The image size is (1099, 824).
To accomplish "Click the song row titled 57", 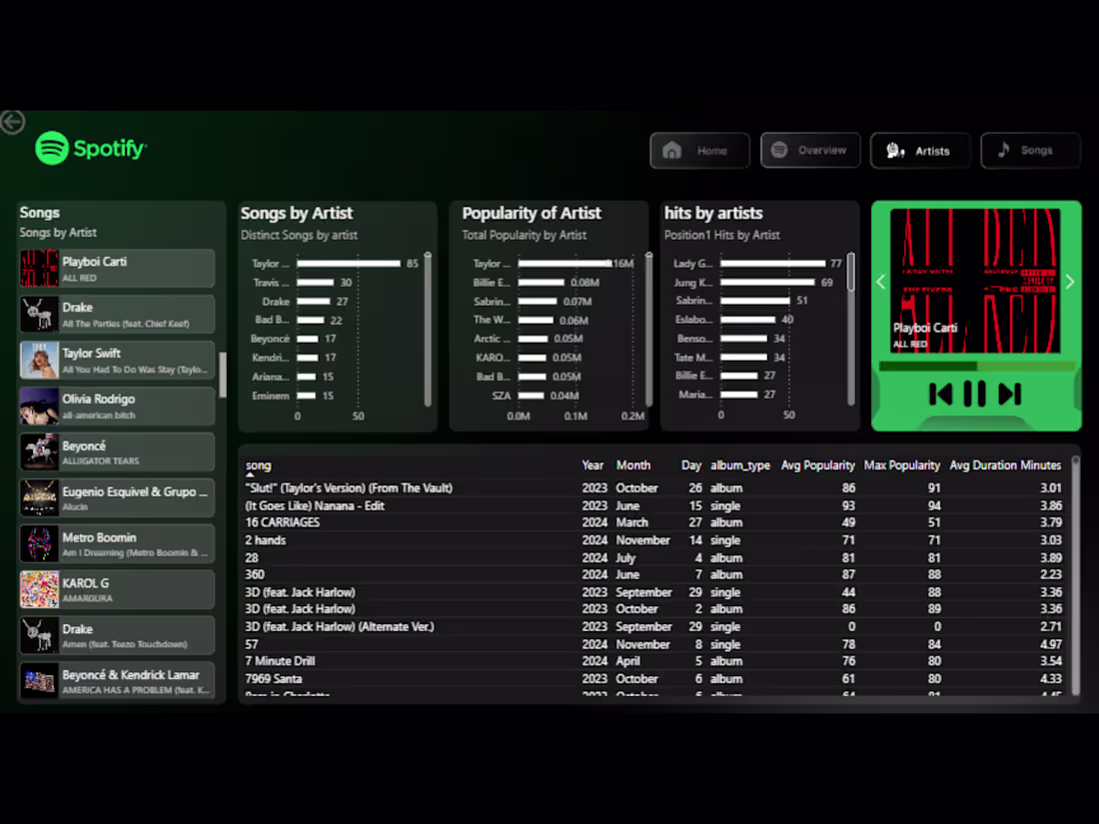I will [x=653, y=644].
